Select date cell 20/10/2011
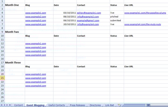Image resolution: width=168 pixels, height=107 pixels. click(65, 24)
